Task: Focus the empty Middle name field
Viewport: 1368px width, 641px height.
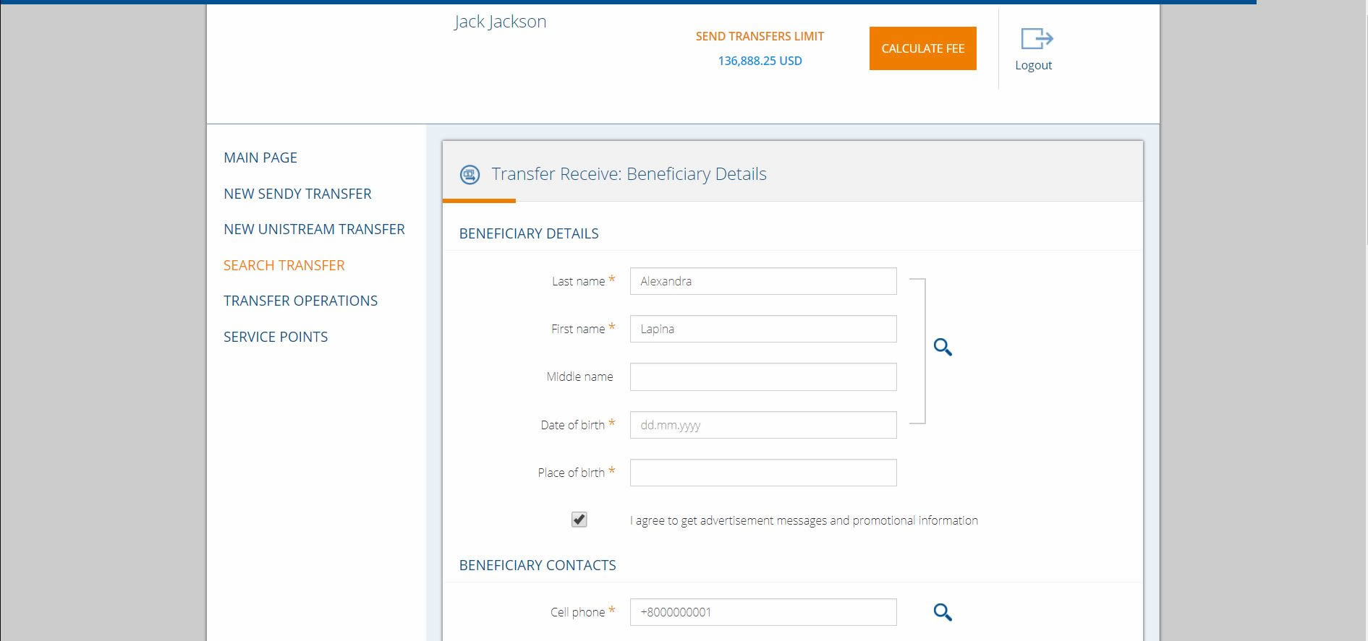Action: (763, 377)
